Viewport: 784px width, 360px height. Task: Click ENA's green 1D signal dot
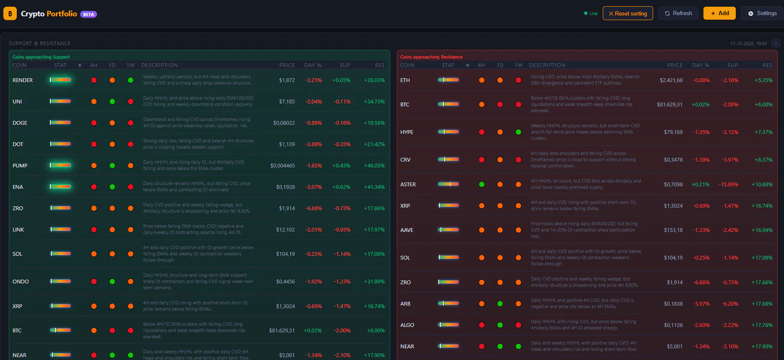[112, 187]
